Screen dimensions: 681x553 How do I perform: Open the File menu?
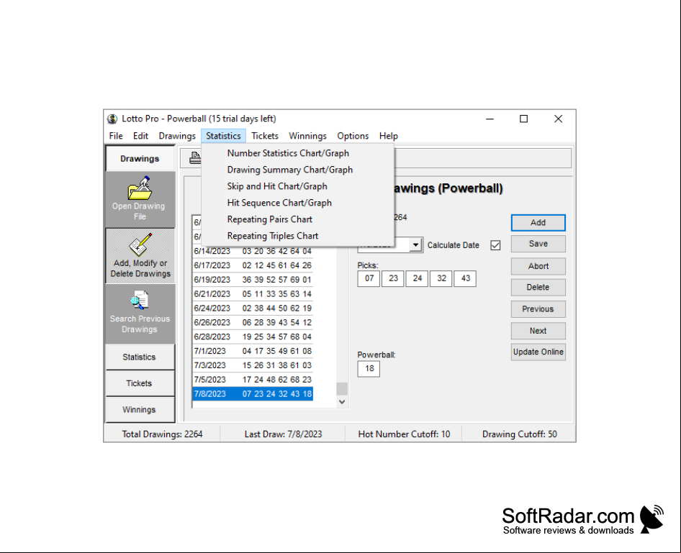(x=116, y=136)
